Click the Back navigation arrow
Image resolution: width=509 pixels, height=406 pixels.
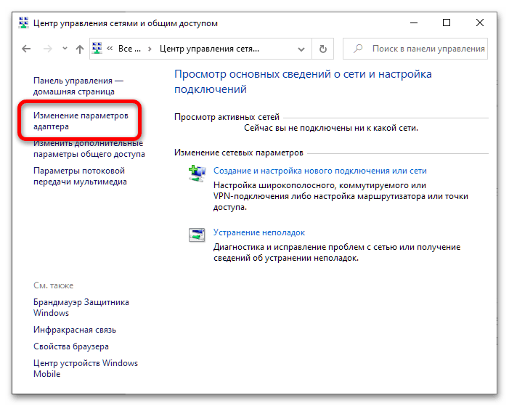click(26, 49)
